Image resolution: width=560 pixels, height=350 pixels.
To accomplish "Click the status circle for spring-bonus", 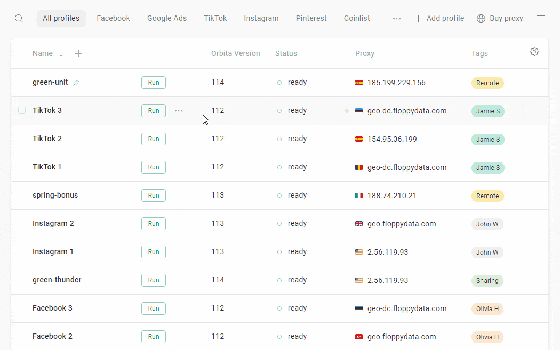I will 279,196.
